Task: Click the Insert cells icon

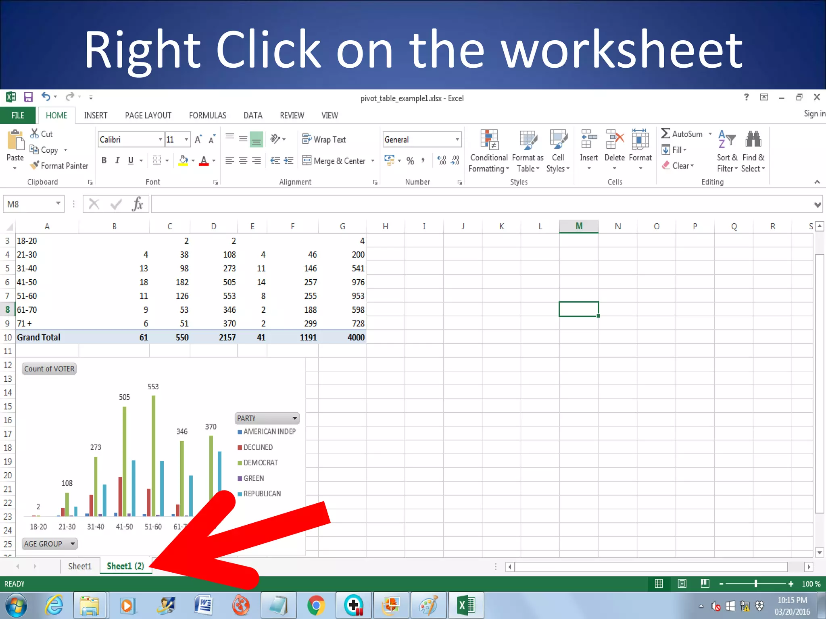Action: 589,139
